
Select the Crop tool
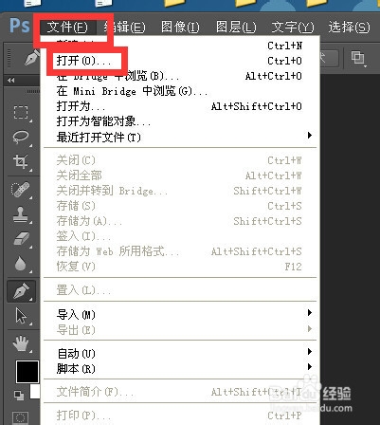pyautogui.click(x=21, y=161)
